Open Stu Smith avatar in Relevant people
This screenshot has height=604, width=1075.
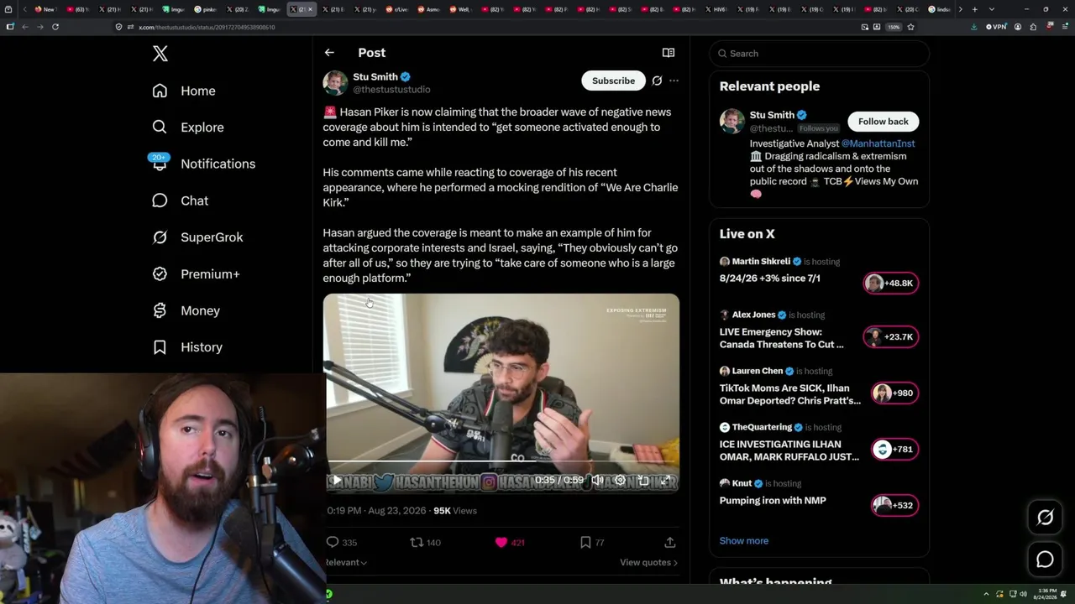pyautogui.click(x=732, y=121)
